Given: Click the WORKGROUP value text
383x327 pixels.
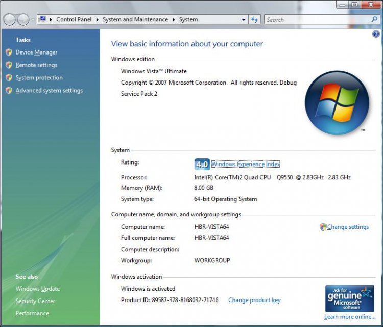Looking at the screenshot, I should pos(212,260).
